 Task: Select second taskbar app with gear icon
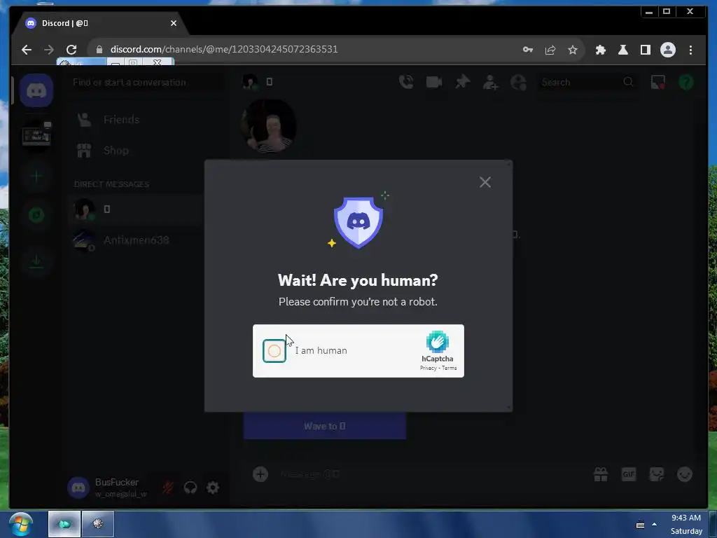click(98, 524)
